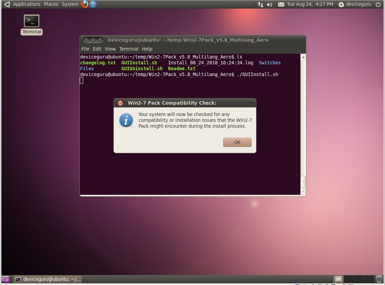
Task: Open the System menu
Action: [x=70, y=4]
